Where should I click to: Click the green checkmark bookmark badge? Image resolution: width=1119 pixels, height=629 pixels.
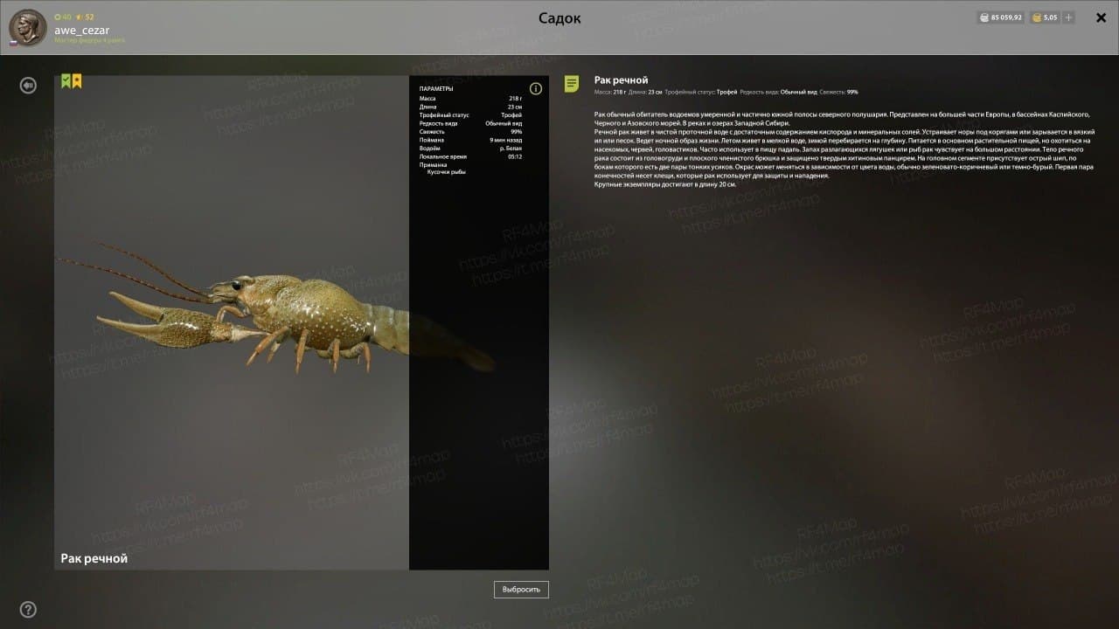(x=66, y=81)
